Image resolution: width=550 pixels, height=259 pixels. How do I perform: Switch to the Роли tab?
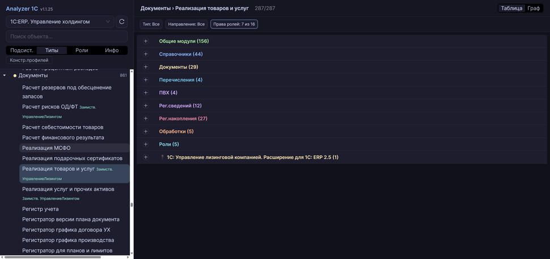click(x=82, y=50)
